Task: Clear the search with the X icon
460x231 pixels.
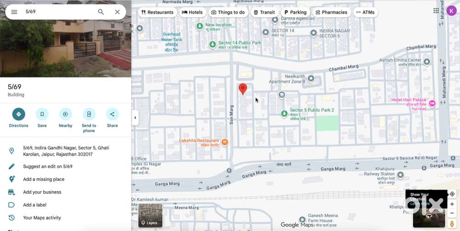Action: pos(117,12)
